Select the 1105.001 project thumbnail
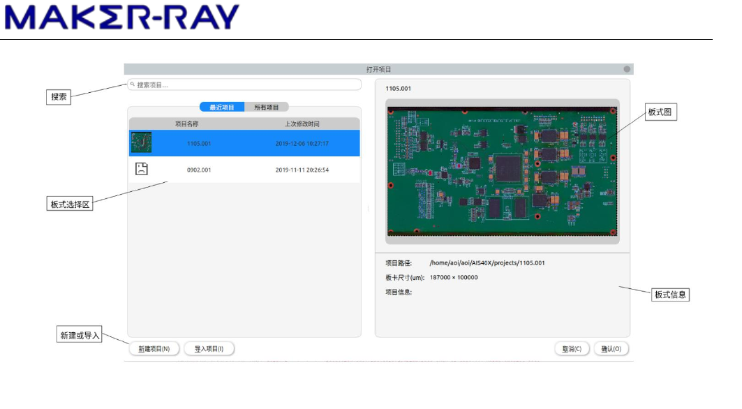742x409 pixels. point(141,142)
